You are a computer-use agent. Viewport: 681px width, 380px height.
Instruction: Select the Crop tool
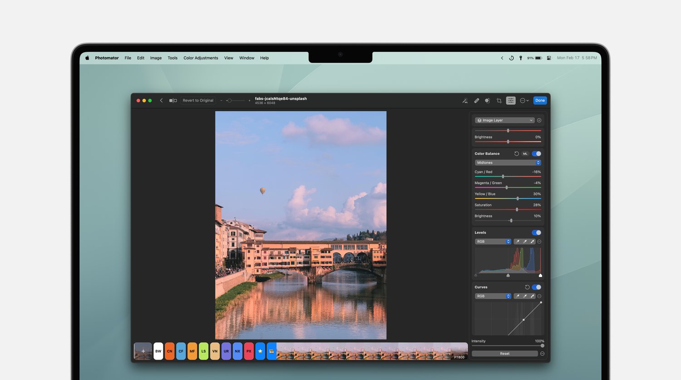[499, 101]
